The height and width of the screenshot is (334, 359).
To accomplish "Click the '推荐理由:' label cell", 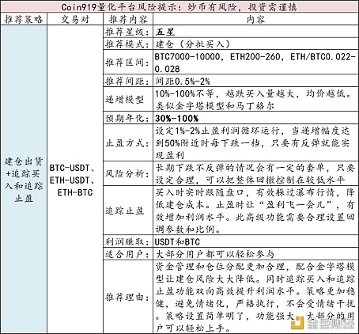I will [128, 297].
